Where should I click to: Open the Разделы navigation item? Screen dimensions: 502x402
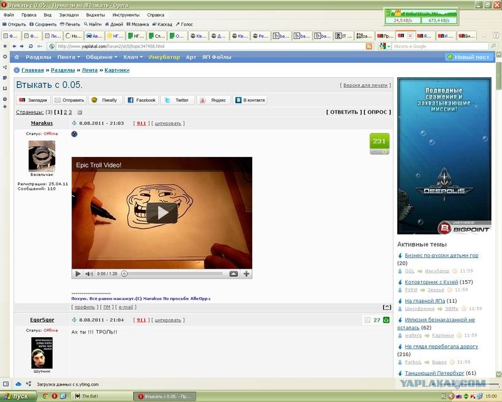38,57
